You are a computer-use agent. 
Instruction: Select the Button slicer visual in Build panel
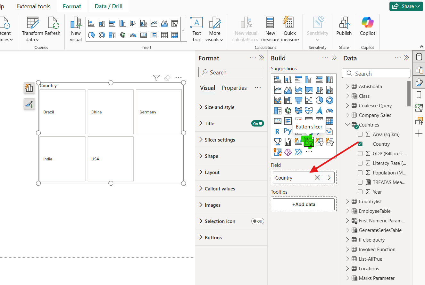[x=308, y=142]
